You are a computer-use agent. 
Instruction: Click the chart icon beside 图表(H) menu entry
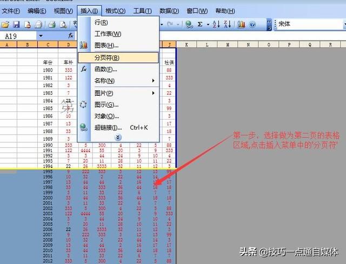point(84,45)
